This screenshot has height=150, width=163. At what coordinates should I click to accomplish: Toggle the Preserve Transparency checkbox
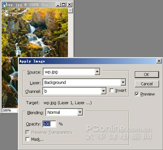[28, 132]
